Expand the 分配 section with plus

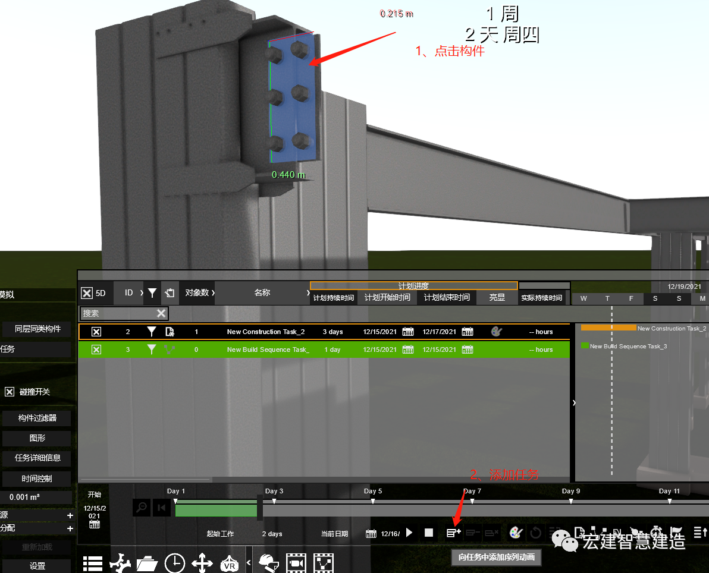pos(70,528)
